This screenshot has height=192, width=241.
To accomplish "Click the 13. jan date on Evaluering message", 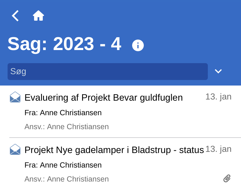I will (x=218, y=97).
